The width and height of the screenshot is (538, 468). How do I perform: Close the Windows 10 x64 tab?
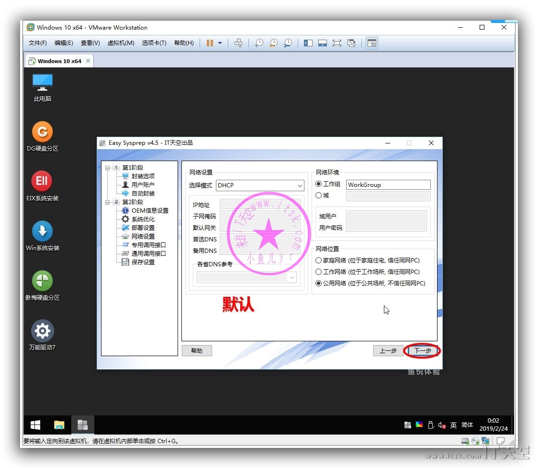[88, 61]
